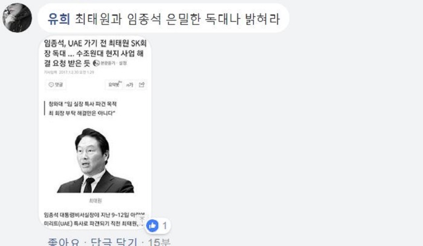This screenshot has width=423, height=246.
Task: Click the scroll-to-top arrow on the article
Action: pyautogui.click(x=142, y=219)
